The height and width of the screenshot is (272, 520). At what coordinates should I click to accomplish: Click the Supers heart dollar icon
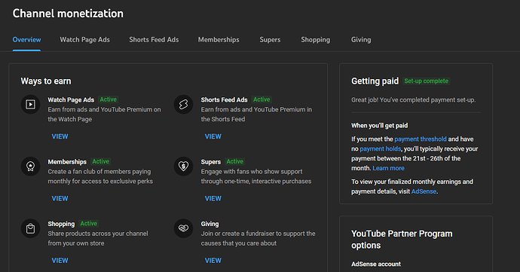(x=183, y=167)
